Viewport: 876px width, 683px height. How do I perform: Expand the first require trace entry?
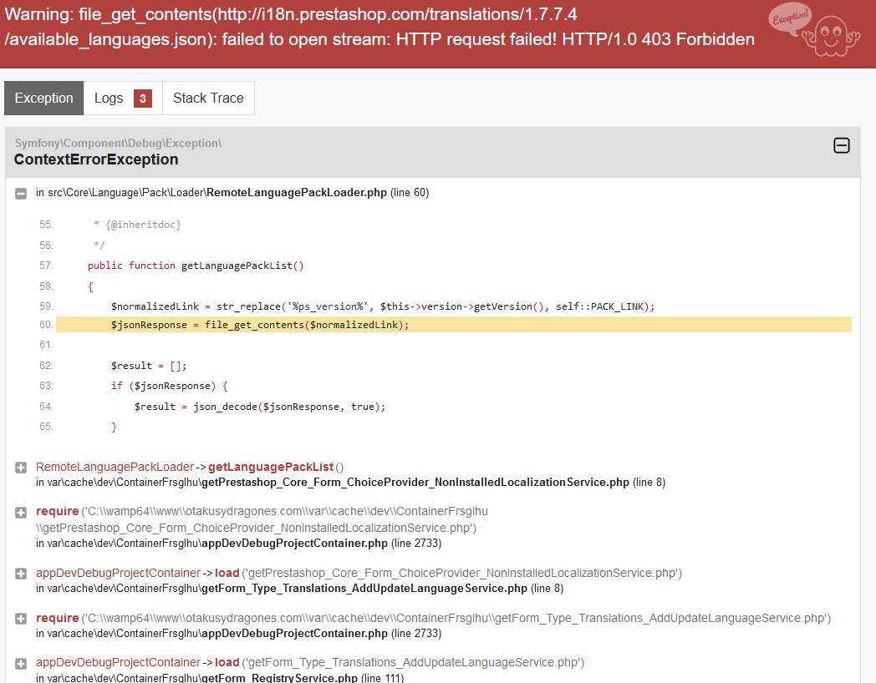[21, 513]
